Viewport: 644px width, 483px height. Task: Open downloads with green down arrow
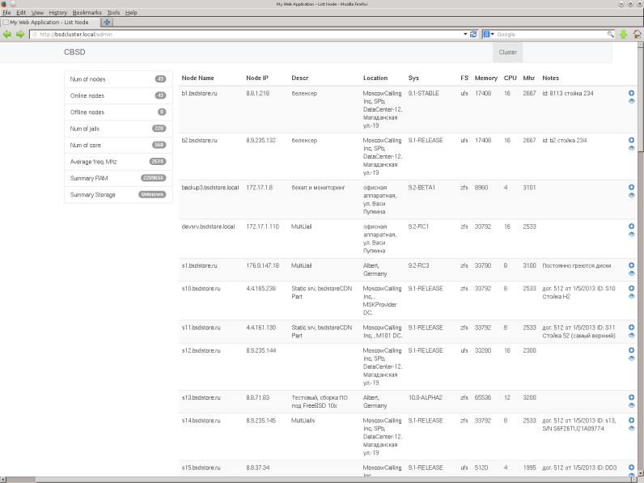(624, 34)
